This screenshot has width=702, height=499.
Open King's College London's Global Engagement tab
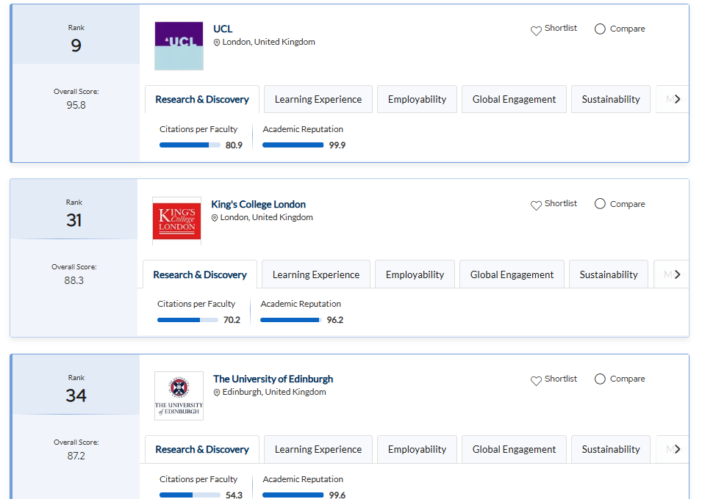click(512, 274)
